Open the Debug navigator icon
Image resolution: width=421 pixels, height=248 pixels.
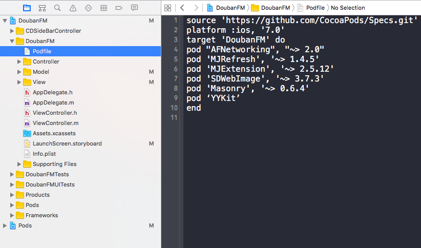(103, 8)
